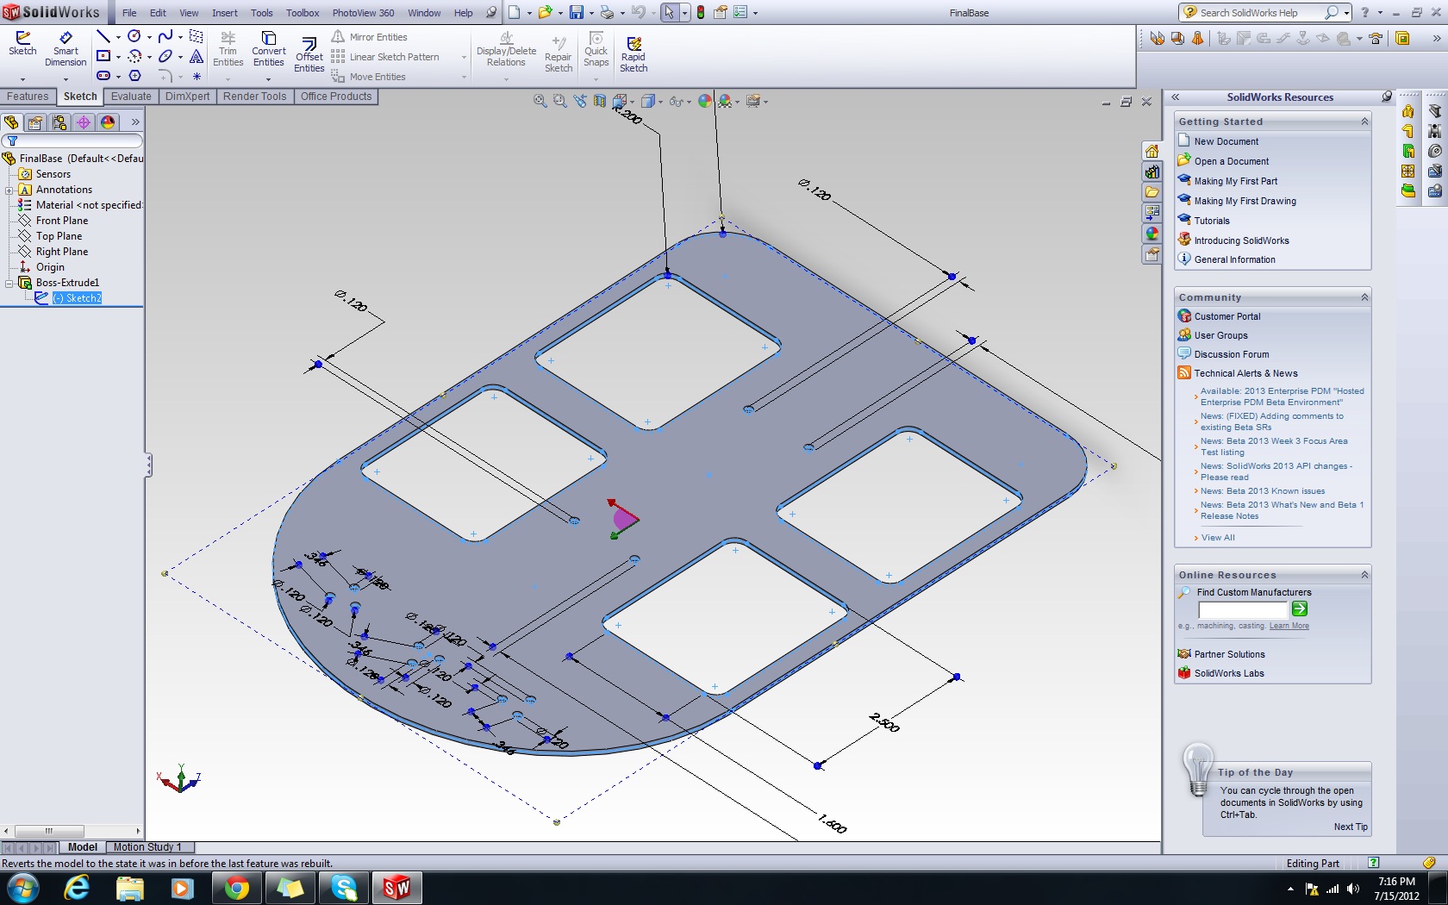
Task: Click Move Entities
Action: click(x=368, y=77)
